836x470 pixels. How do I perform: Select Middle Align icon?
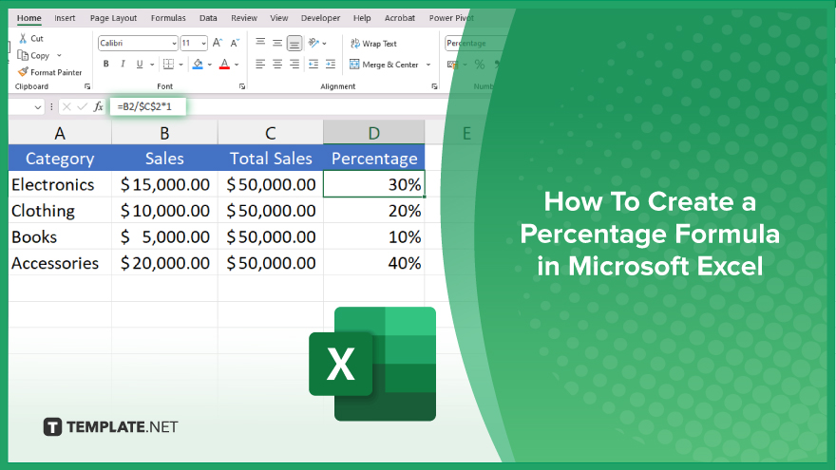point(277,43)
